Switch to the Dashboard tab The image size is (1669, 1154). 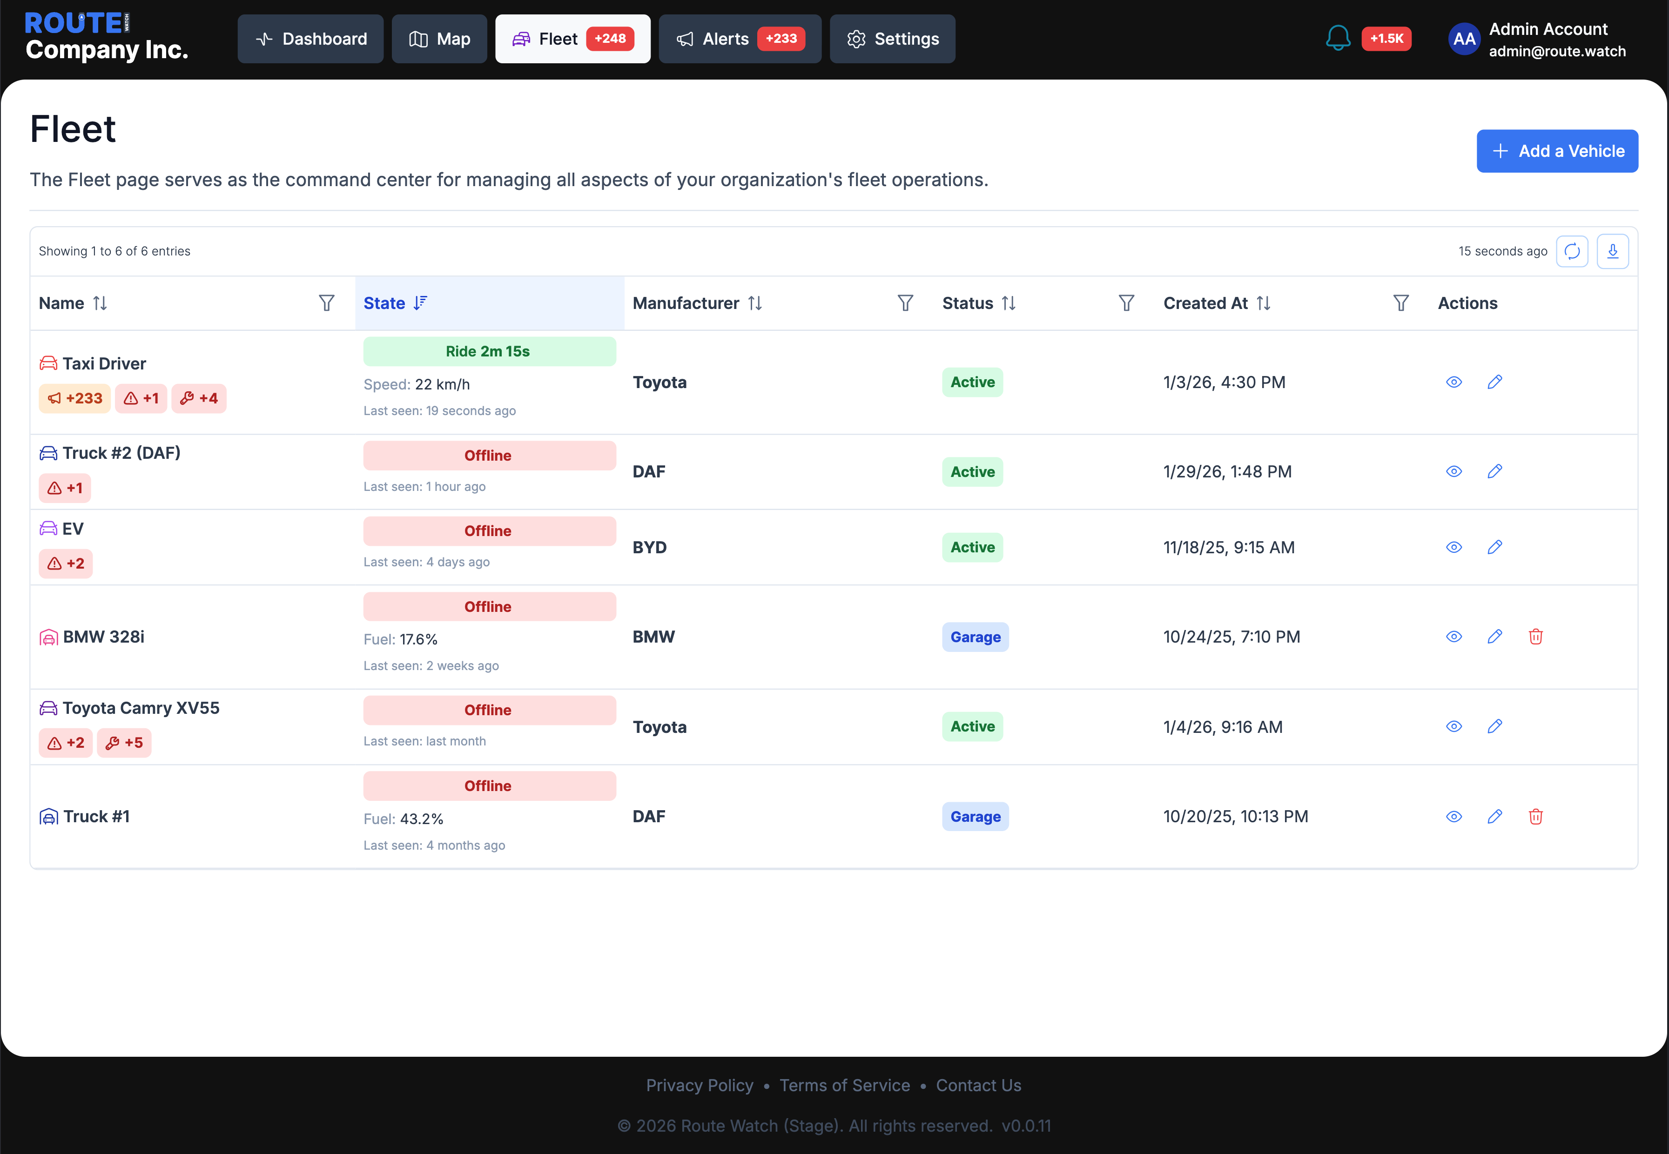[x=310, y=39]
